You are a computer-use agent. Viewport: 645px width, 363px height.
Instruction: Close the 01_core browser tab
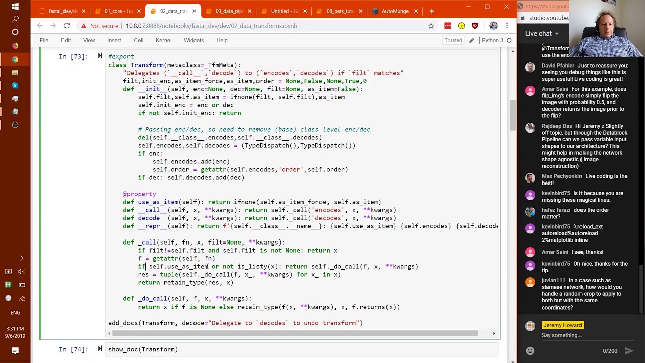[x=139, y=11]
